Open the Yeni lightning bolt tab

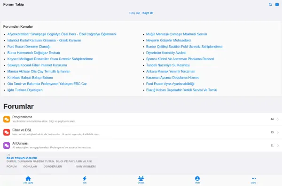[x=85, y=178]
